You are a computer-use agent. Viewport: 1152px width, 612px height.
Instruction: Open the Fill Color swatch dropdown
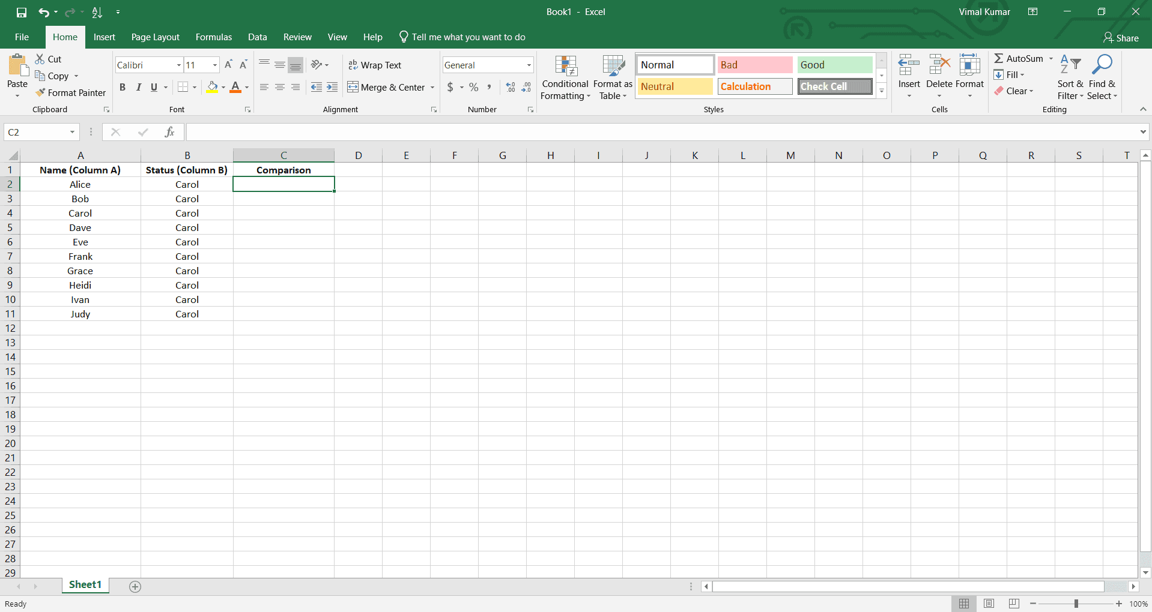(223, 87)
